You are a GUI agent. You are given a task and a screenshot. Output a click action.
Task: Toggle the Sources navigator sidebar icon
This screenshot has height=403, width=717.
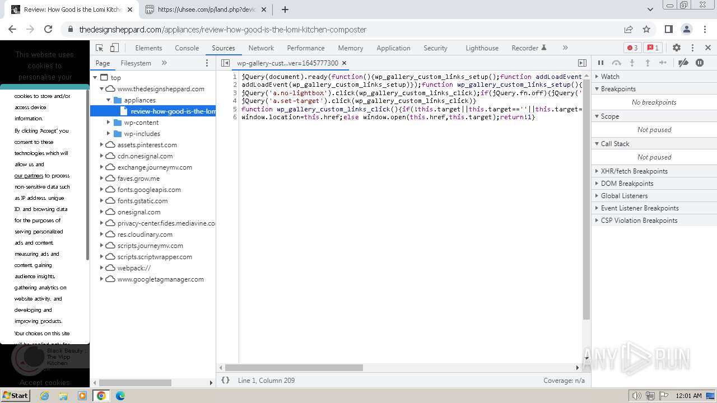(x=225, y=63)
